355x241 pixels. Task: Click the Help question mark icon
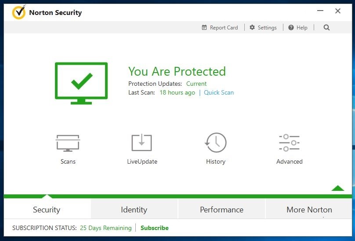291,27
